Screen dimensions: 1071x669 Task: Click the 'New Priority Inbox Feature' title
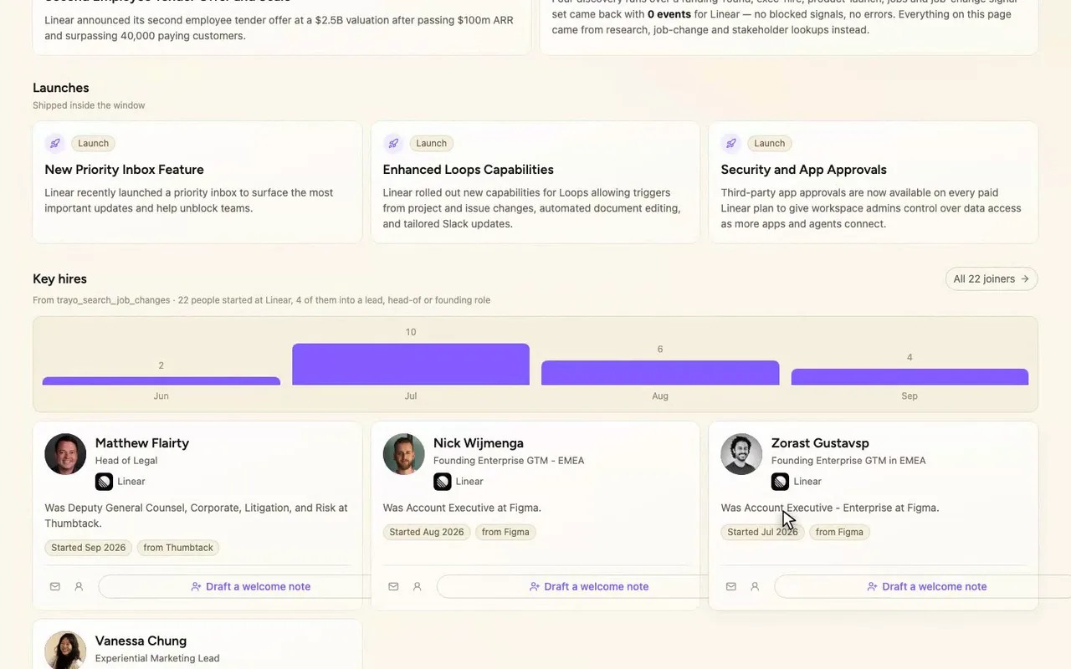[x=124, y=170]
